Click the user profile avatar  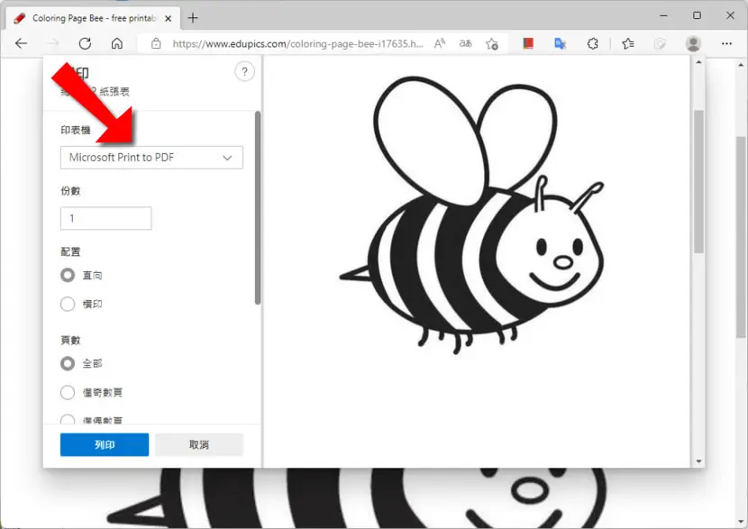coord(693,44)
